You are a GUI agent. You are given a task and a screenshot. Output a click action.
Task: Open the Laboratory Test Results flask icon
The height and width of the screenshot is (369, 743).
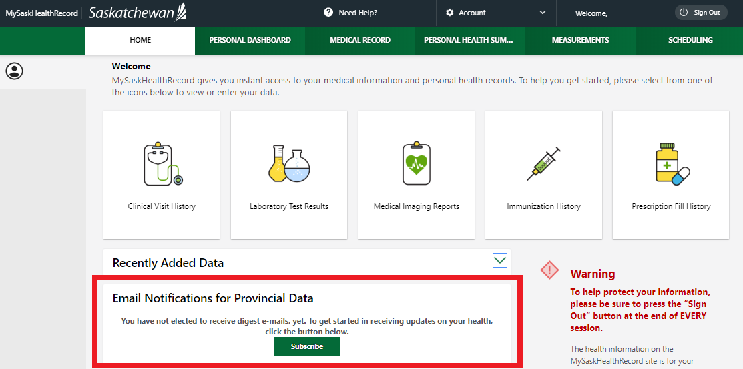pyautogui.click(x=289, y=164)
